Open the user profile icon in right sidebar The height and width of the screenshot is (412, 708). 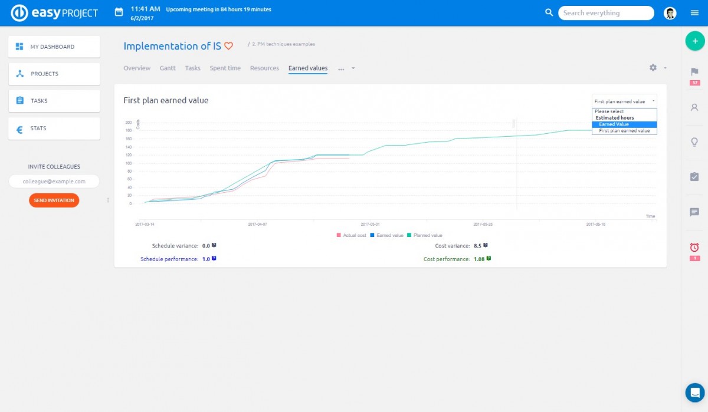point(694,107)
